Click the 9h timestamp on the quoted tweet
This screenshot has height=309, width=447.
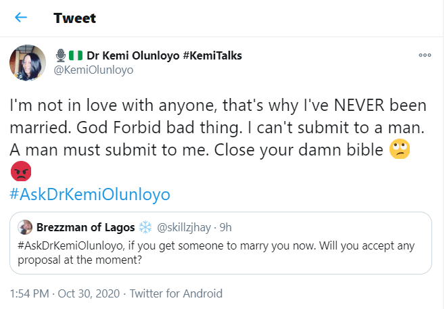tap(225, 227)
